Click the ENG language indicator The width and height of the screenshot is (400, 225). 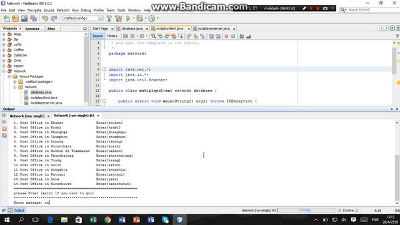(375, 219)
